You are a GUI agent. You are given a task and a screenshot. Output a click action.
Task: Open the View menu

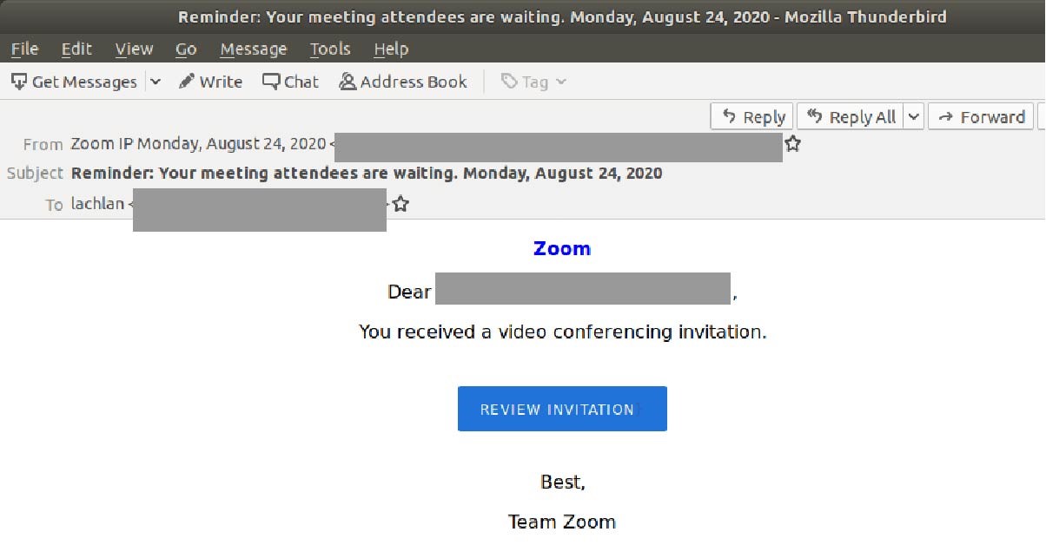134,49
